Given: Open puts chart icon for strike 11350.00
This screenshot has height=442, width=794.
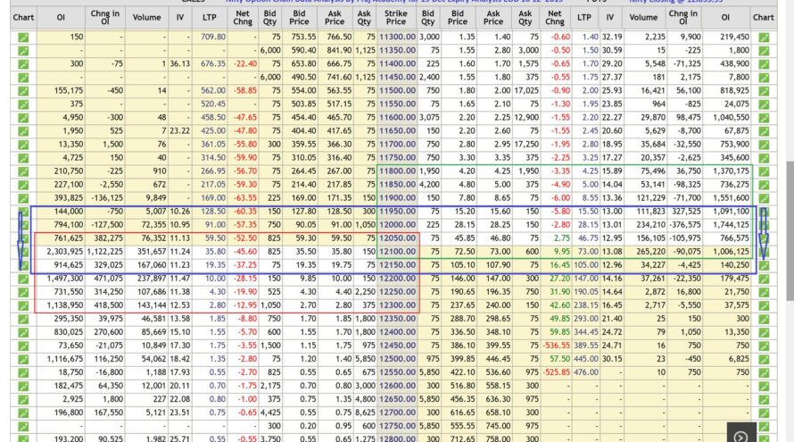Looking at the screenshot, I should 764,51.
